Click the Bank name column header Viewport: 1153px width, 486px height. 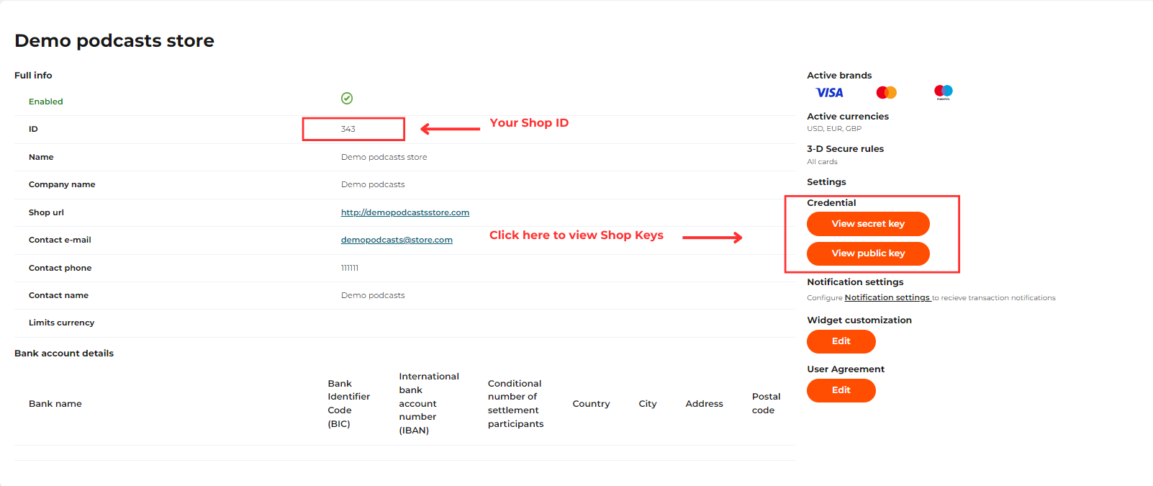[55, 404]
